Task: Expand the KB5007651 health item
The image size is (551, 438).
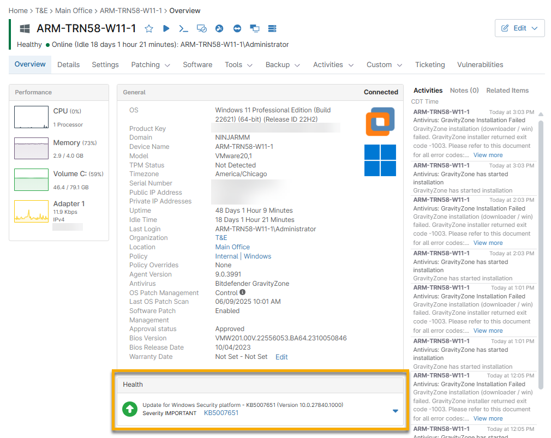Action: point(396,411)
